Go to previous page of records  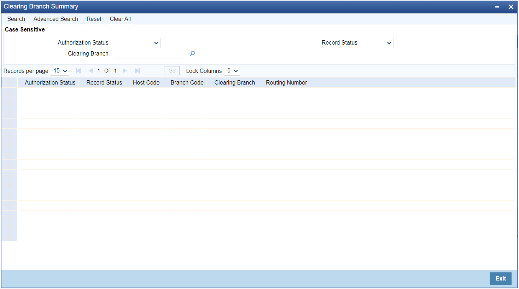[x=91, y=71]
